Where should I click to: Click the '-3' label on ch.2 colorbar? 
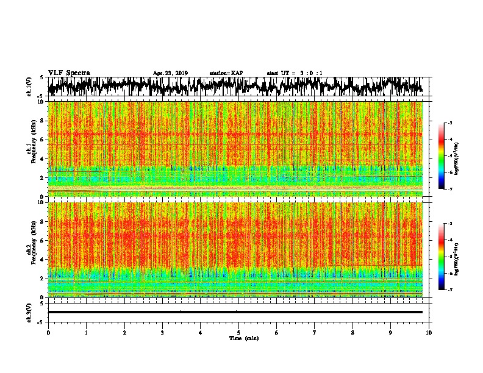click(x=449, y=224)
